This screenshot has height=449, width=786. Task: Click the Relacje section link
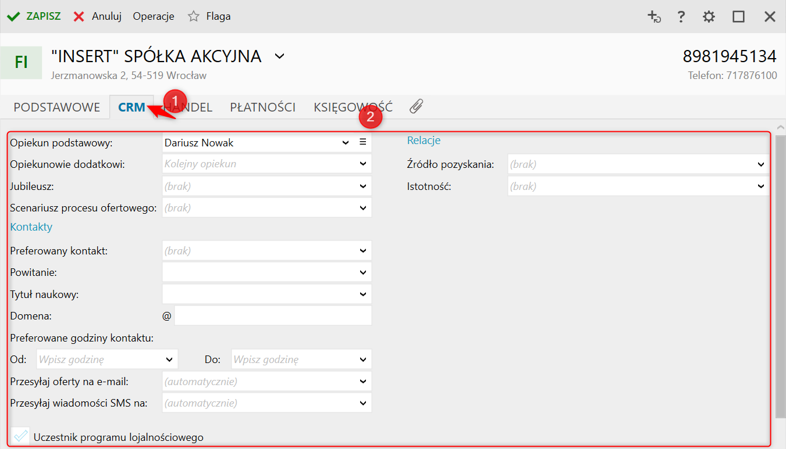(424, 141)
